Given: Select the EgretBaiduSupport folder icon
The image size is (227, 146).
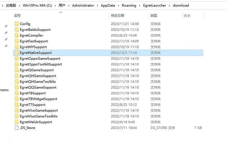Looking at the screenshot, I should tap(16, 30).
